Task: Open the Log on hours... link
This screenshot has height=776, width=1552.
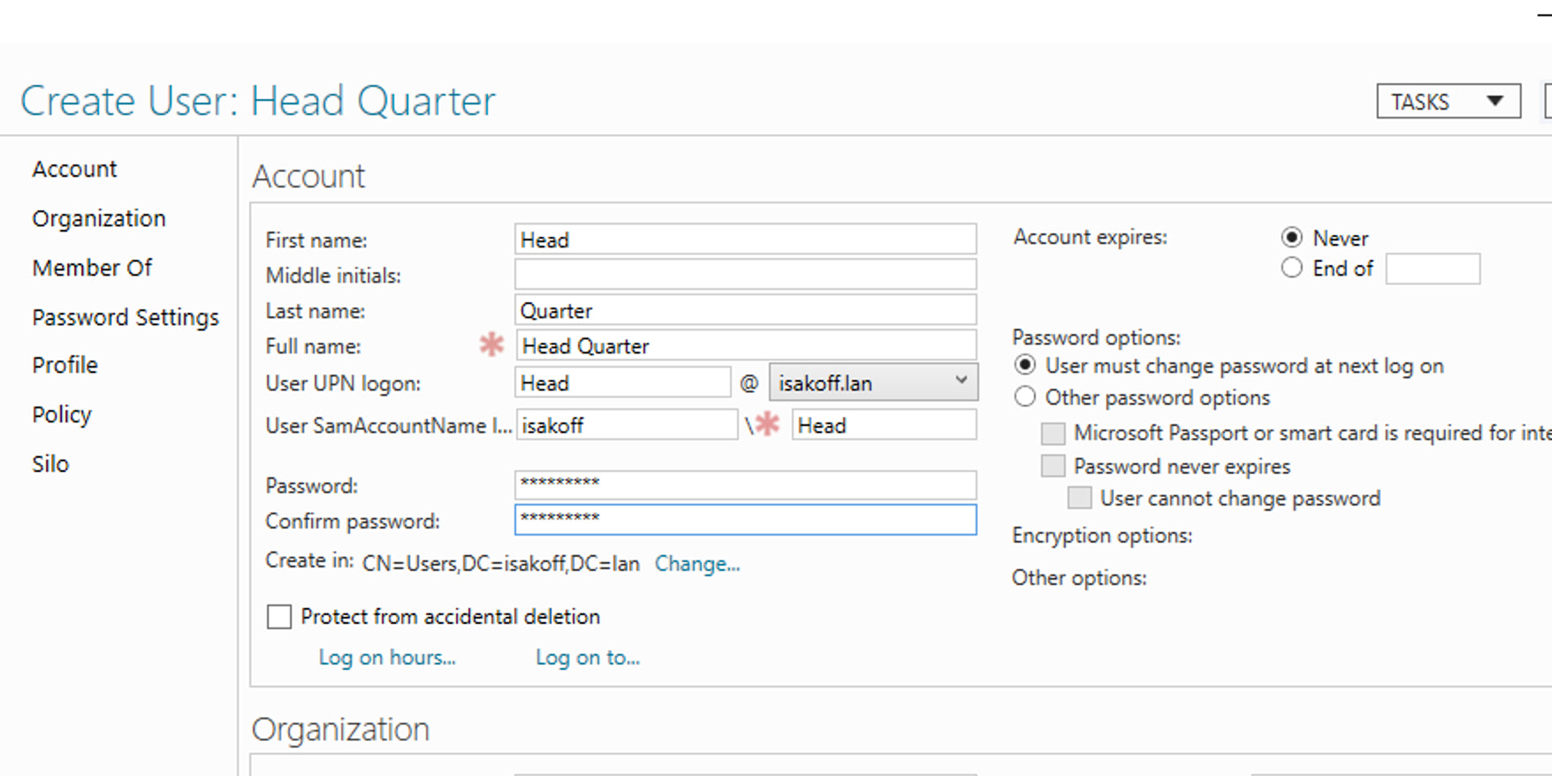Action: click(387, 658)
